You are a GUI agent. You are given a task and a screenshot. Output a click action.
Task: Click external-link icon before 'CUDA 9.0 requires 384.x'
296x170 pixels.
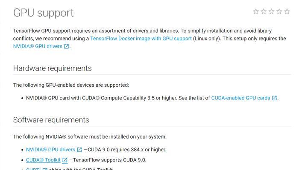pyautogui.click(x=79, y=150)
